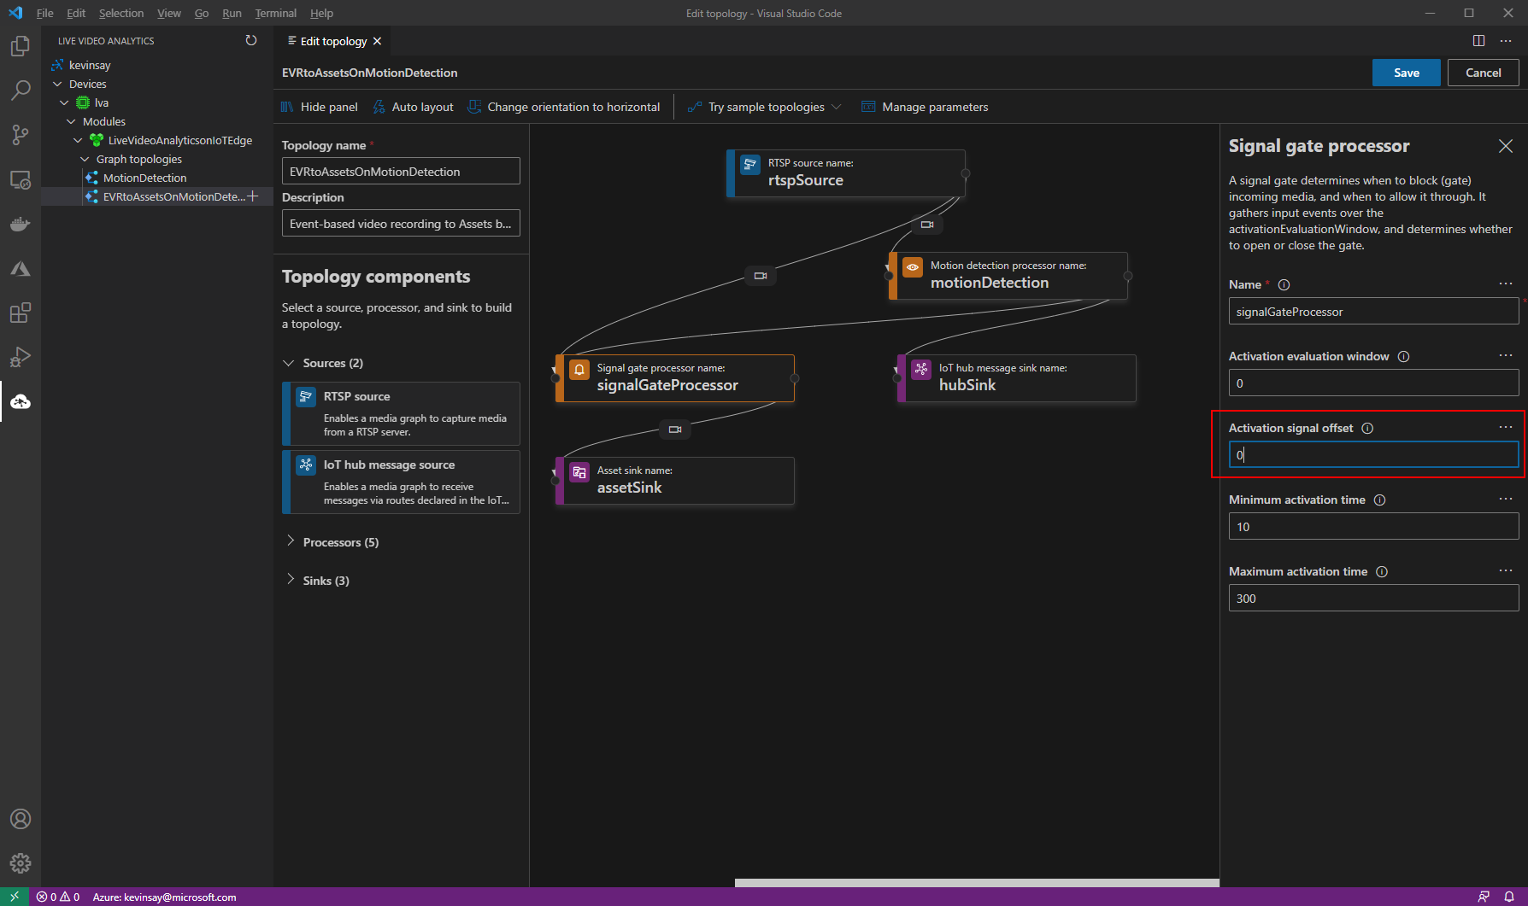Open the File menu
This screenshot has height=906, width=1528.
tap(44, 13)
